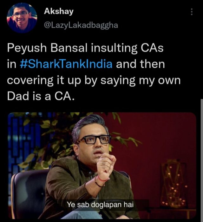Image resolution: width=203 pixels, height=222 pixels.
Task: Open Akshay's profile avatar picture
Action: [x=22, y=18]
